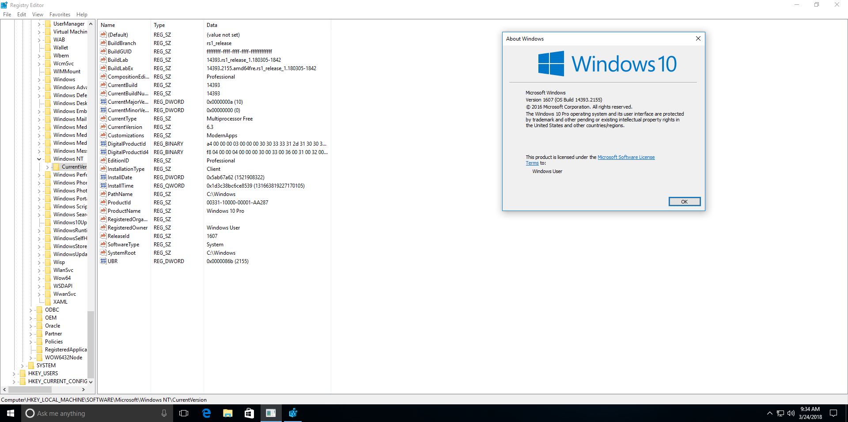The image size is (848, 422).
Task: Click the folder icon of the Policies key
Action: pyautogui.click(x=39, y=342)
